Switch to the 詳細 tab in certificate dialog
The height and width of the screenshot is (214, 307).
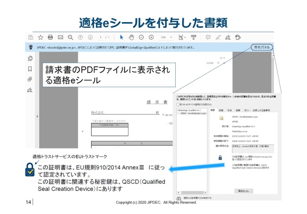coord(222,110)
